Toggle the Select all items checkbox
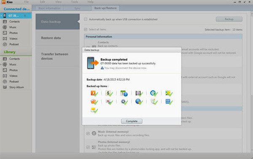The width and height of the screenshot is (253, 159). point(86,29)
